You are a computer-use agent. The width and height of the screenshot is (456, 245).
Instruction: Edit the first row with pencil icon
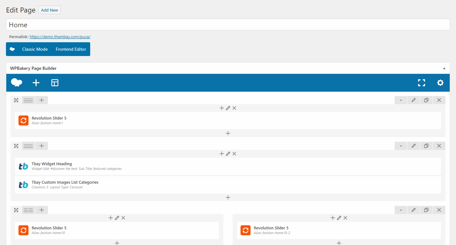pyautogui.click(x=413, y=100)
